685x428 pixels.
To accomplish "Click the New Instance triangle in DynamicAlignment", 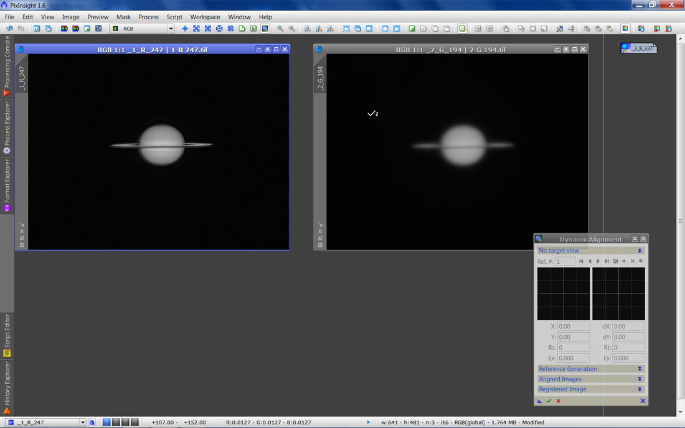I will (539, 401).
